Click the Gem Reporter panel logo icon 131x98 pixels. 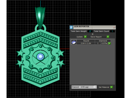(x=72, y=27)
